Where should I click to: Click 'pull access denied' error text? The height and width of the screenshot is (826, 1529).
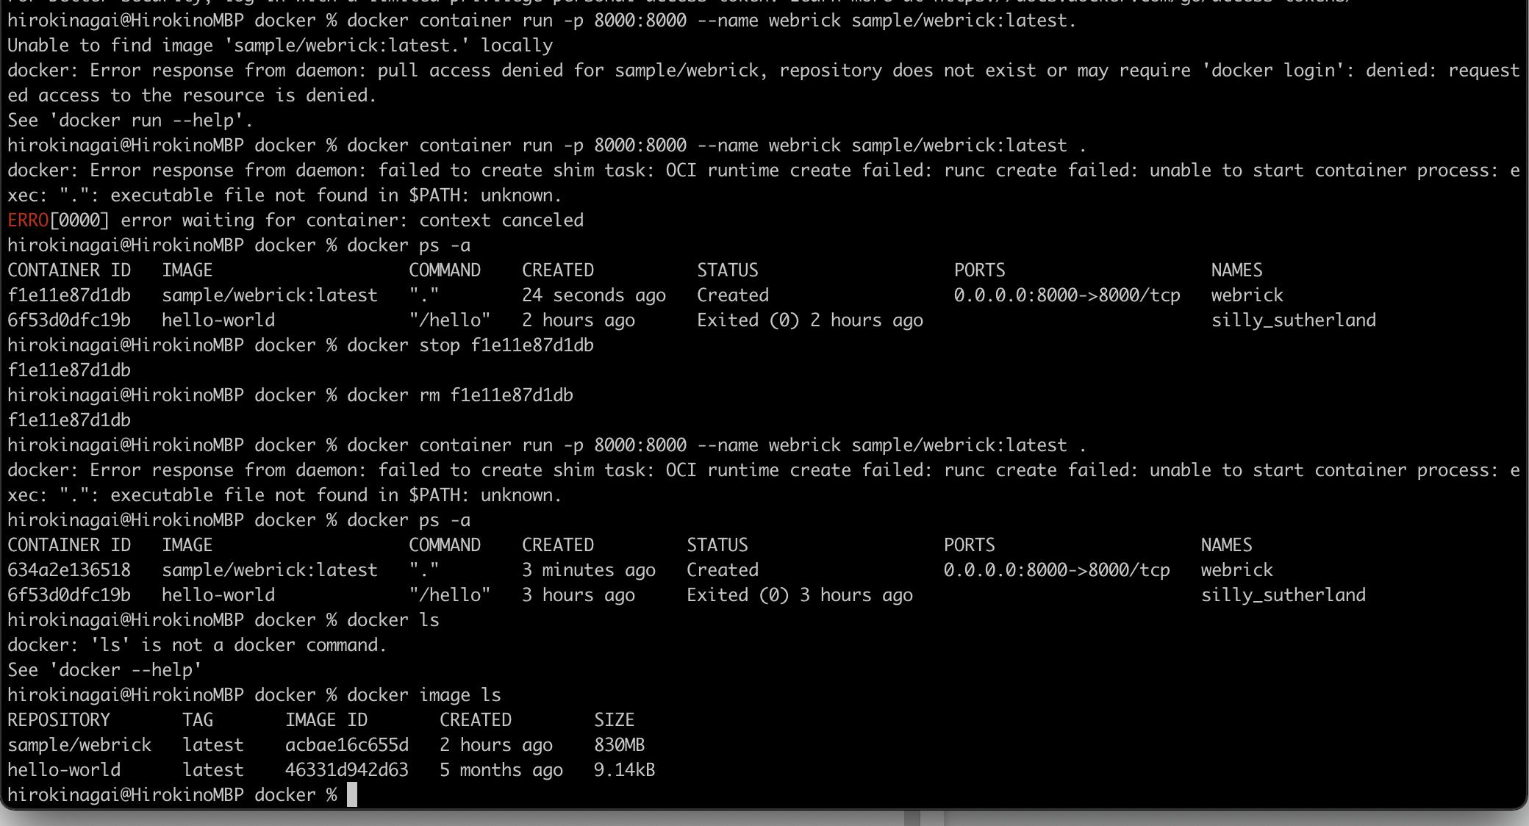coord(470,71)
